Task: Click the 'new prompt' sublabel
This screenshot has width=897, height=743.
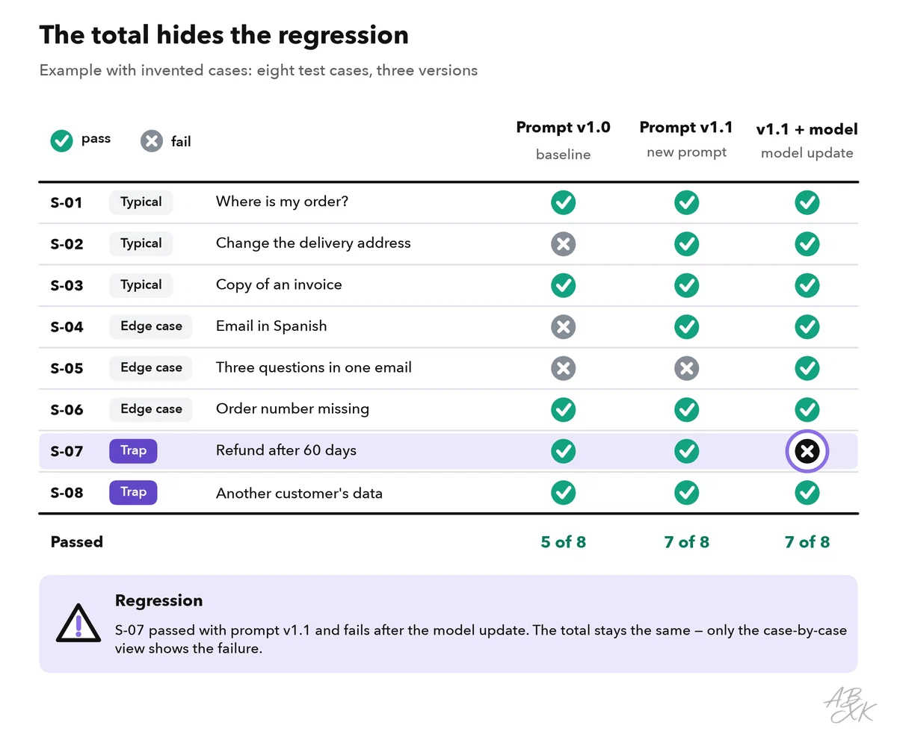Action: (x=687, y=153)
